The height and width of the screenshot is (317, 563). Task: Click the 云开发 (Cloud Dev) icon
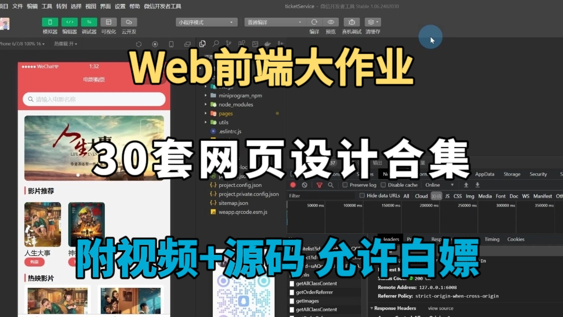(128, 22)
